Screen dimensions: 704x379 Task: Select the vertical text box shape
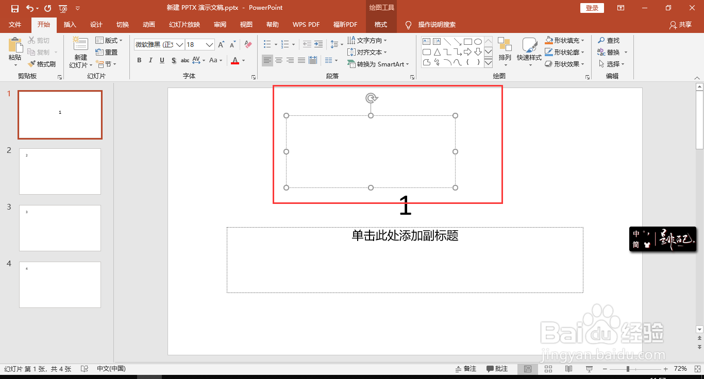437,42
